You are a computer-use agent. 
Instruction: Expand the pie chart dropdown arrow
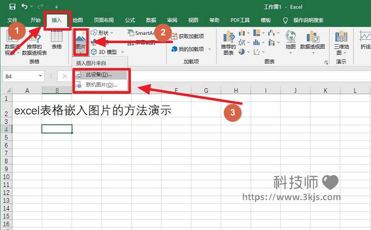tap(248, 52)
